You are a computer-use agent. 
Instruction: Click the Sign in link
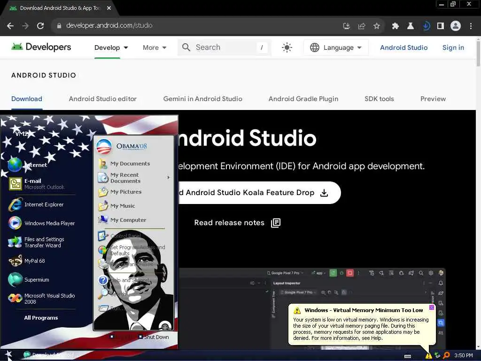click(453, 47)
